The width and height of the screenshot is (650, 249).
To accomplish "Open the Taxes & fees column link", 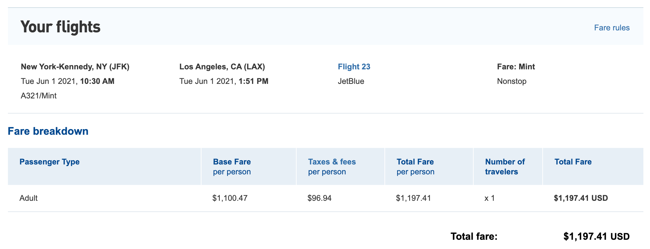I will pos(332,162).
